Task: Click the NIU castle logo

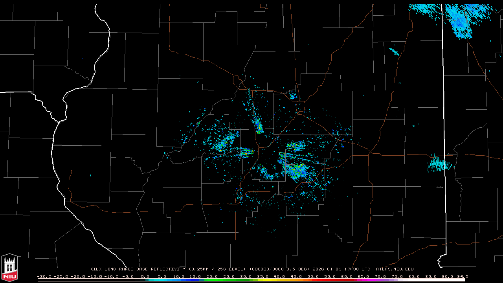Action: point(9,268)
